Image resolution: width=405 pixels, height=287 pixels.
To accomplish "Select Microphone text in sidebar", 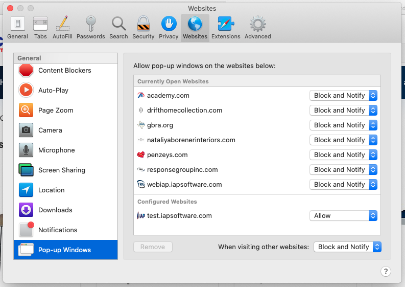I will pos(57,150).
